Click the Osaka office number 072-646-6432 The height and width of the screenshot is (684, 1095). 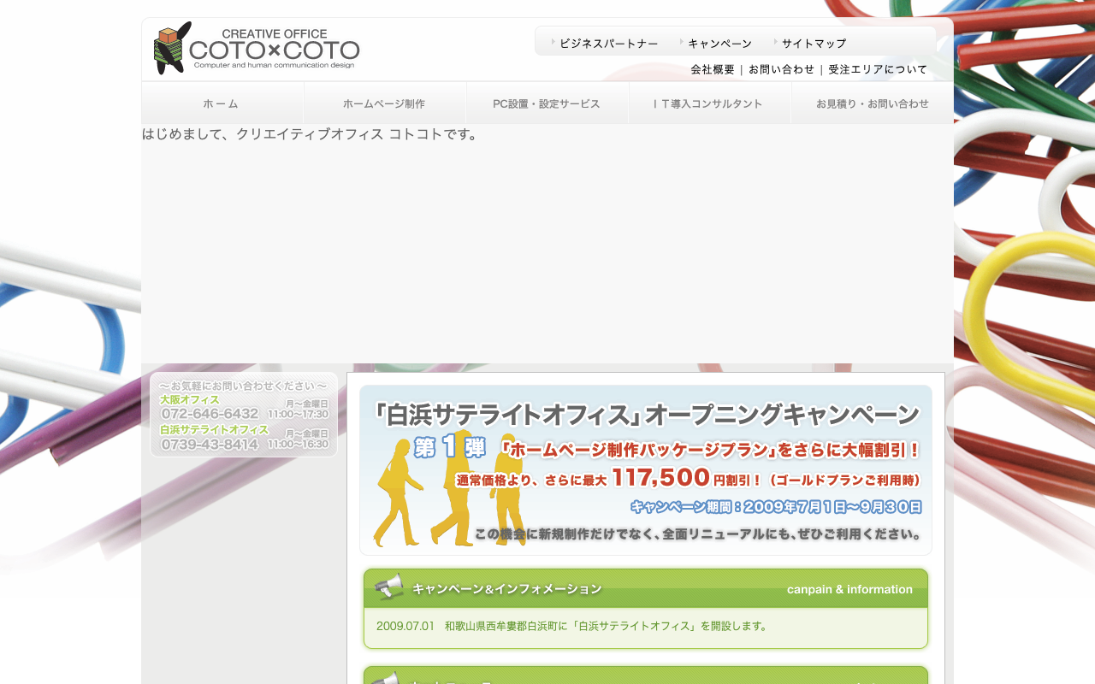point(210,414)
